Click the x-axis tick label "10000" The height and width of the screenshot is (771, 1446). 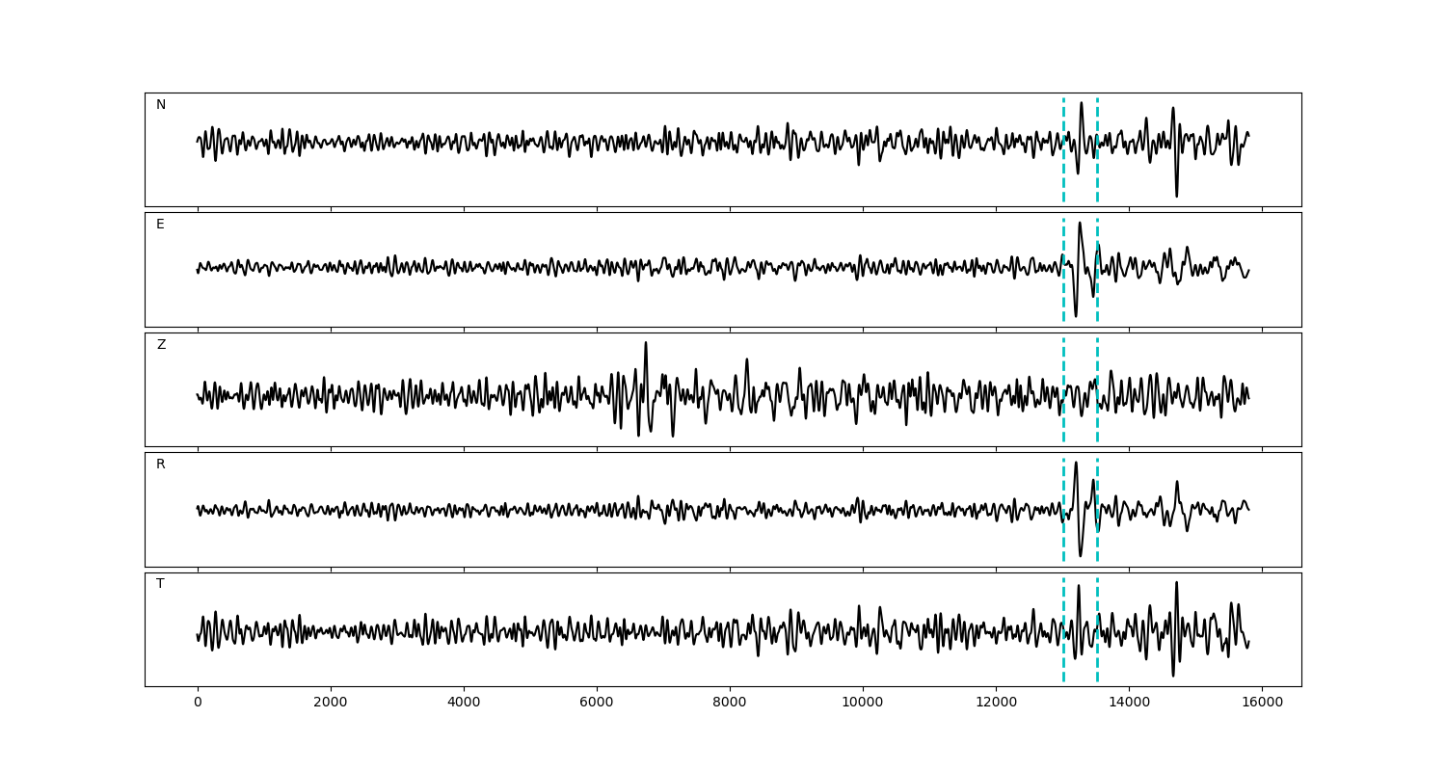(x=863, y=704)
